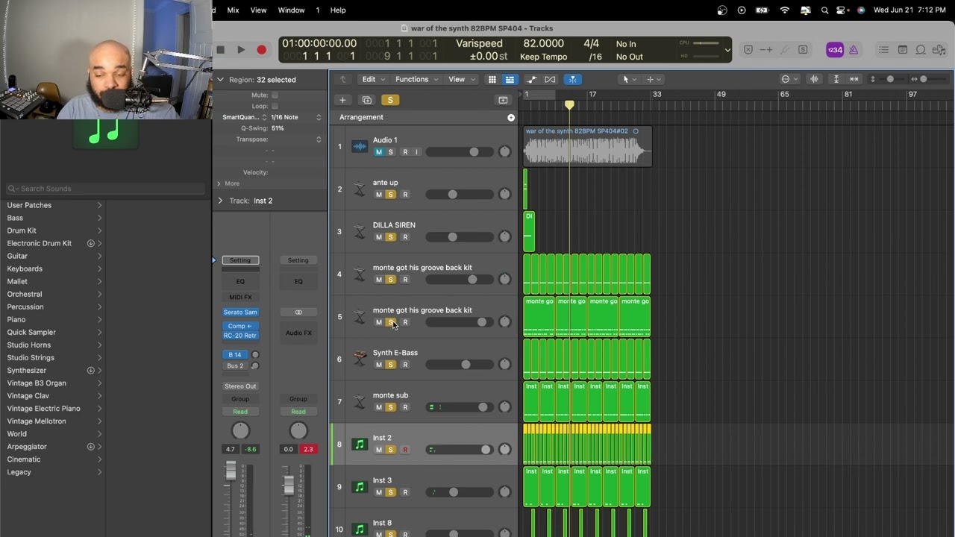Click the Setting button on the Inst 2 channel strip
The height and width of the screenshot is (537, 955).
coord(240,260)
